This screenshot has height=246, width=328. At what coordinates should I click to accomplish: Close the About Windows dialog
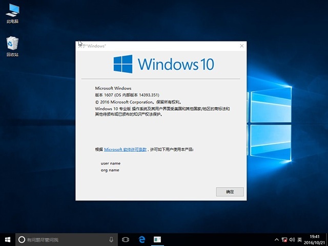241,46
